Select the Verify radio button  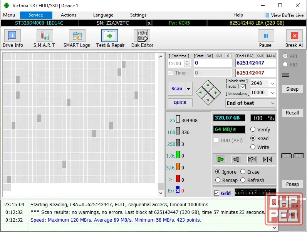point(253,129)
